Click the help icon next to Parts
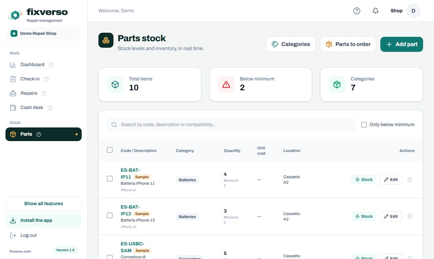Viewport: 434px width, 259px height. click(x=39, y=134)
